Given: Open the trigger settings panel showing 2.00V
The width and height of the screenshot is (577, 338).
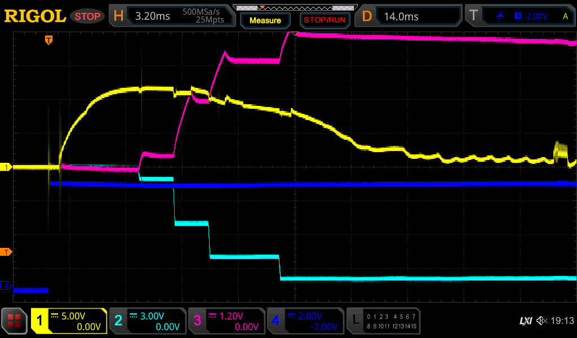Looking at the screenshot, I should tap(520, 16).
